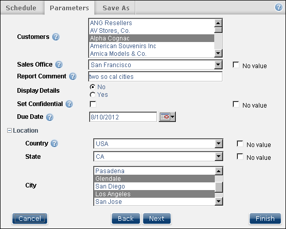Show help for Sales Office parameter

pos(59,65)
